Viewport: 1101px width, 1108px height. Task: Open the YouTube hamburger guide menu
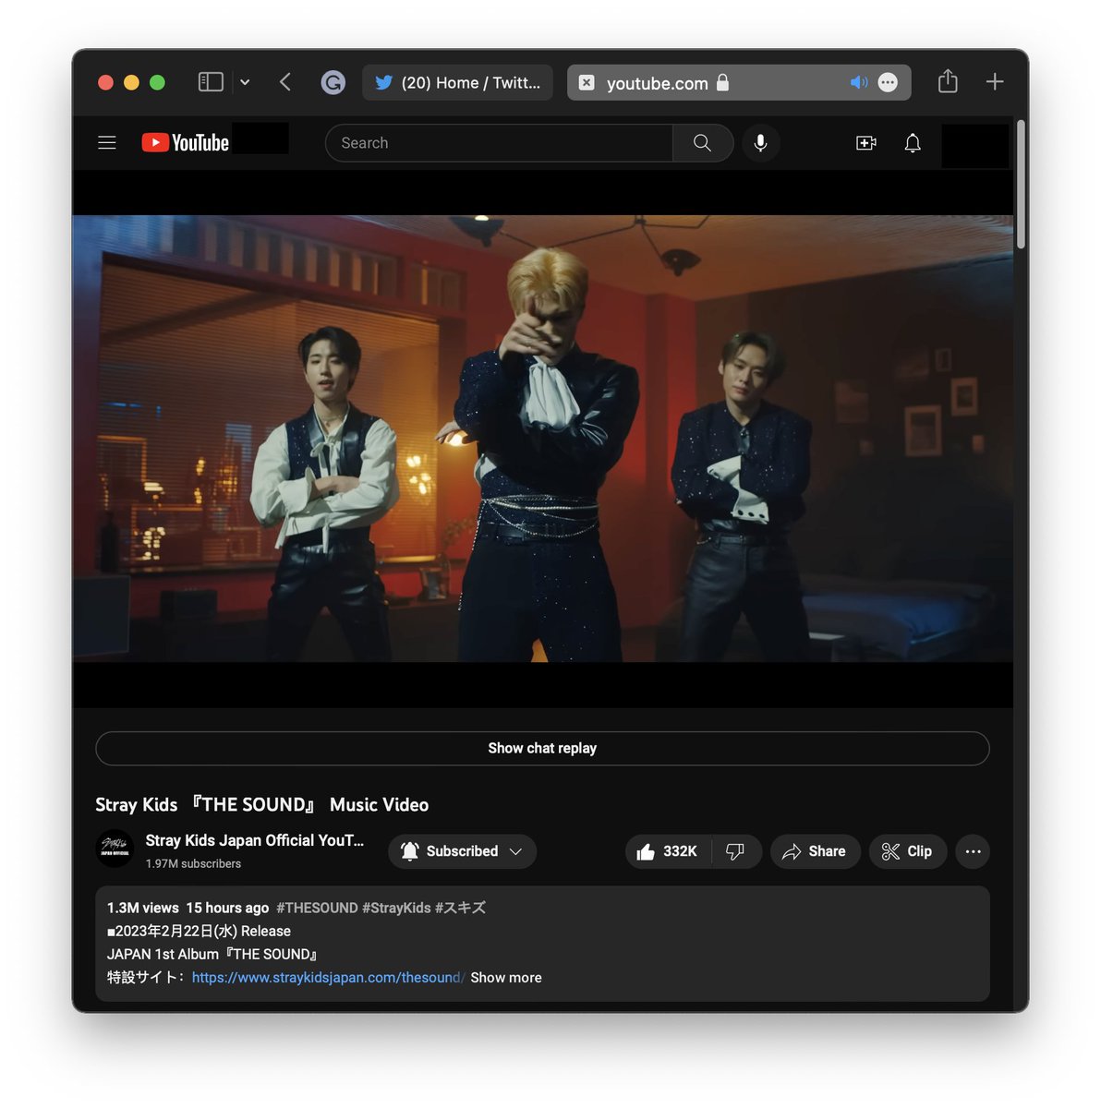(107, 143)
